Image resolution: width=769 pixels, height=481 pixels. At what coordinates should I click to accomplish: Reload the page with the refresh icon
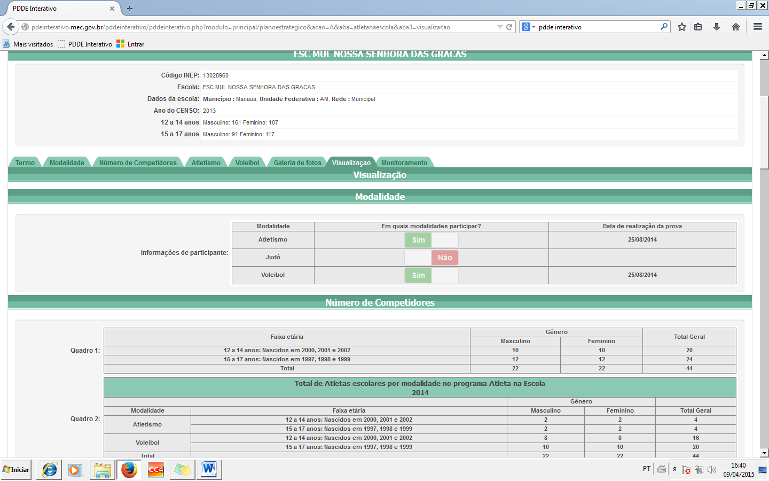(x=509, y=27)
